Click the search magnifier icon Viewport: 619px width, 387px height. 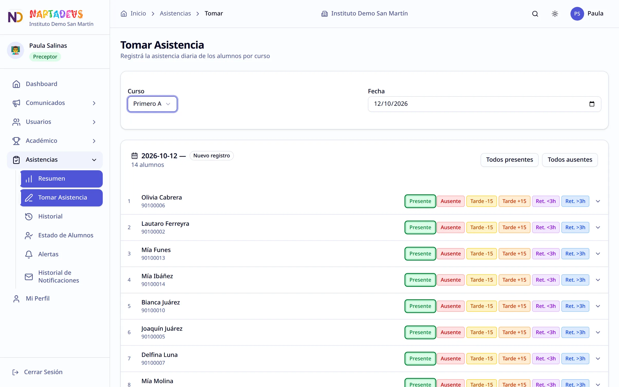click(x=535, y=14)
